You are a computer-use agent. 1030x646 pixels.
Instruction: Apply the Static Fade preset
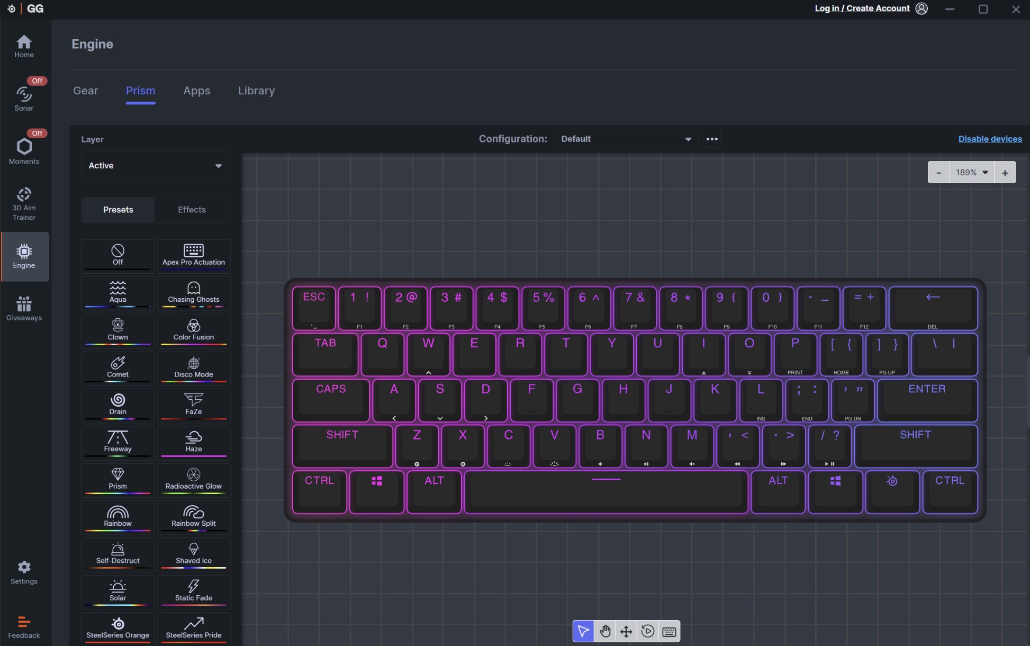click(194, 591)
